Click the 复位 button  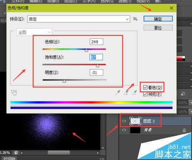158,28
